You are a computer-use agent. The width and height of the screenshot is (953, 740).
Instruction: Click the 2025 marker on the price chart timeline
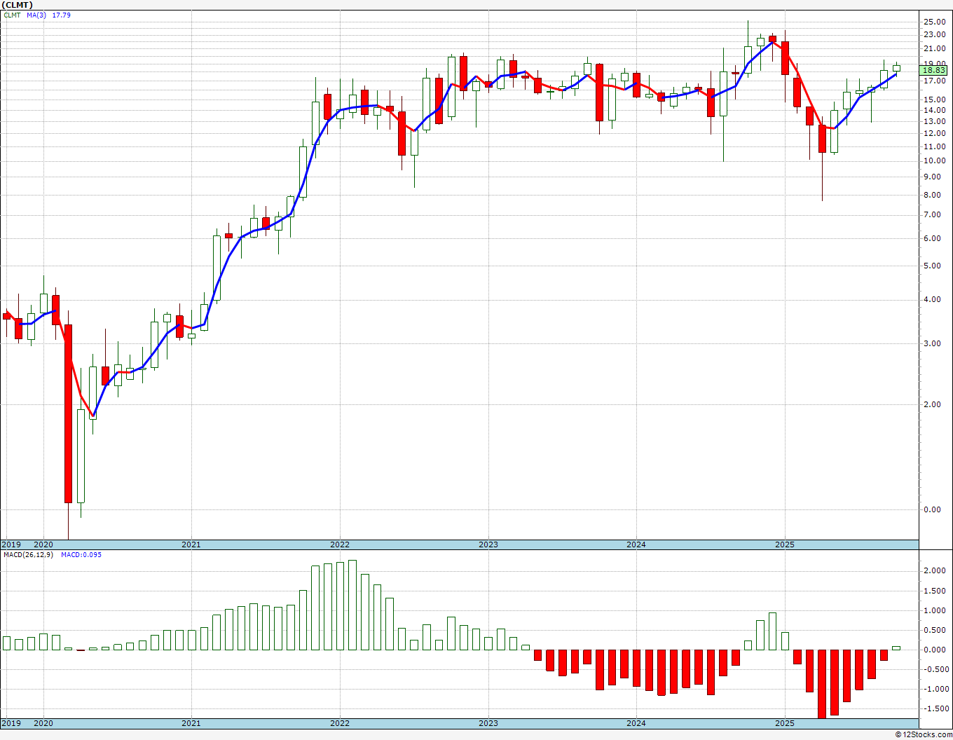click(x=785, y=544)
